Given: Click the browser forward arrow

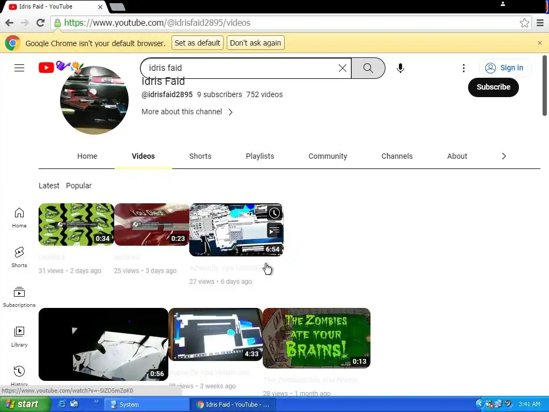Looking at the screenshot, I should [x=25, y=23].
